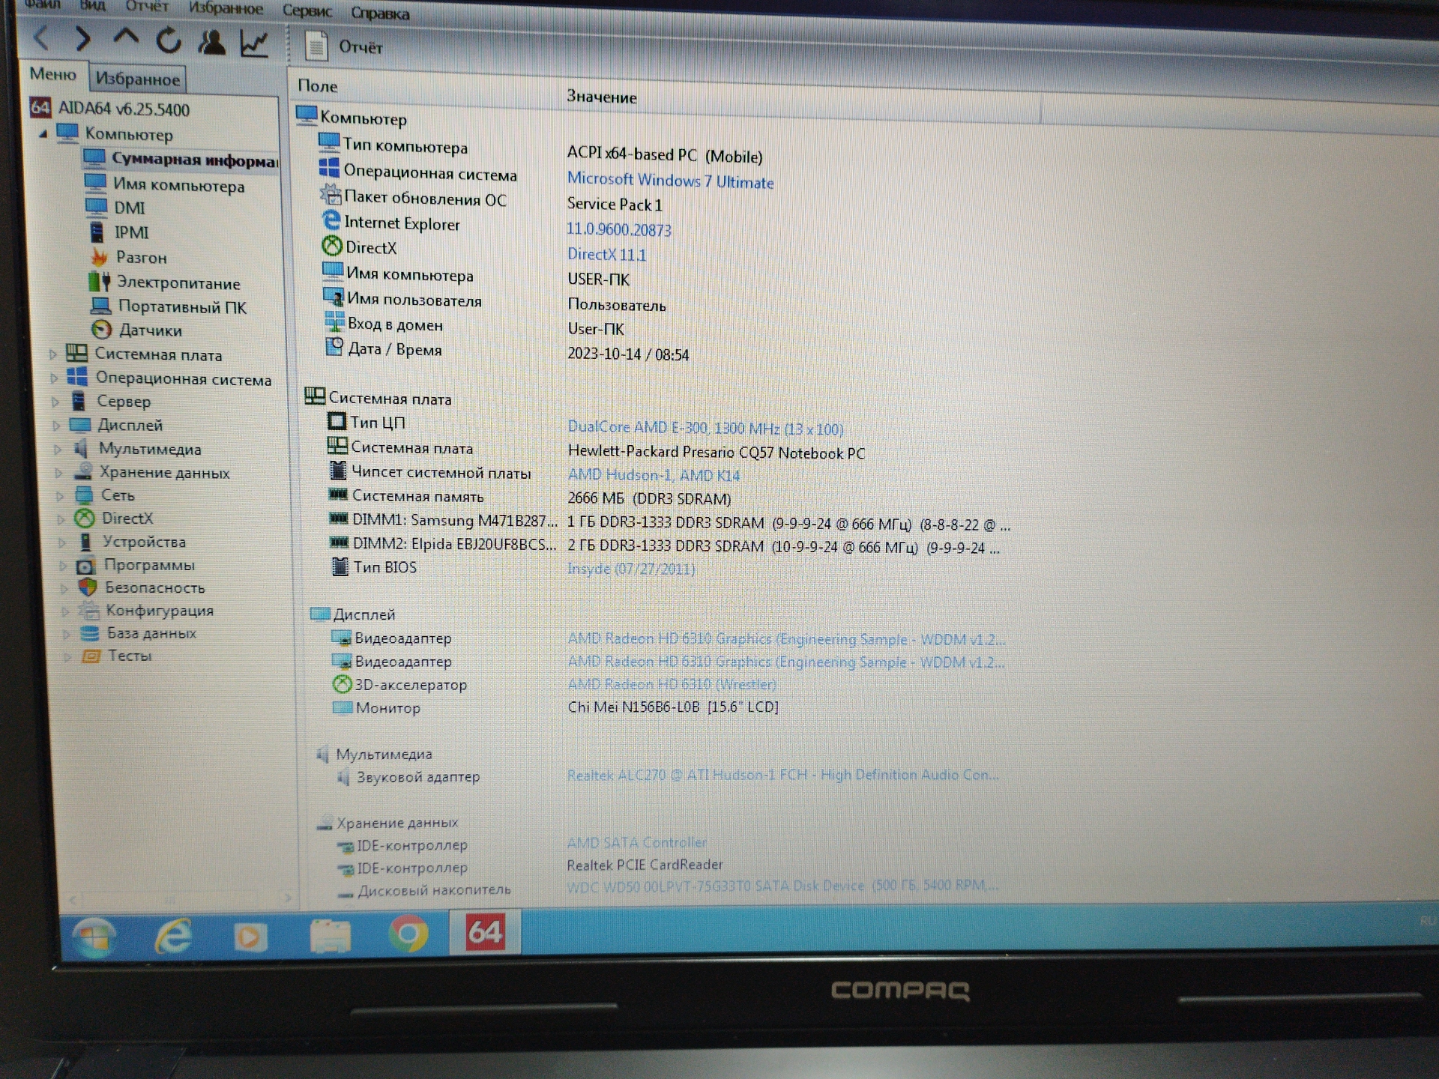Screen dimensions: 1439x1079
Task: Open Microsoft Windows 7 Ultimate link
Action: click(670, 181)
